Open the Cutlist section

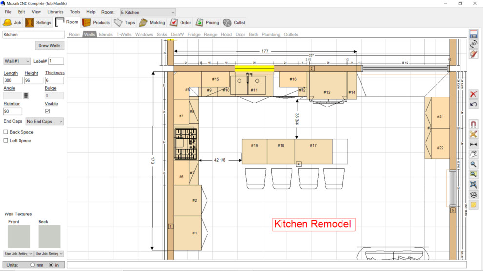tap(234, 23)
